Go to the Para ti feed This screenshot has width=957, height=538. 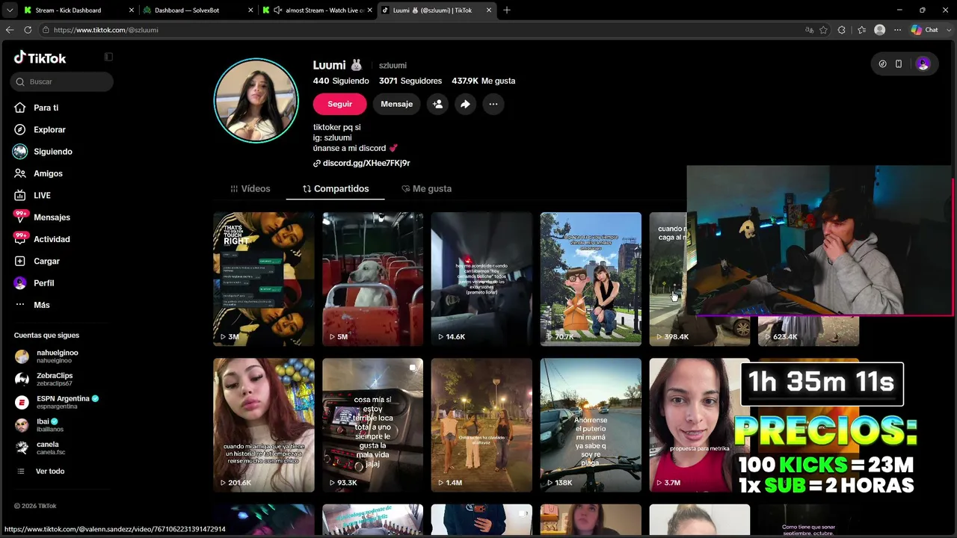46,108
